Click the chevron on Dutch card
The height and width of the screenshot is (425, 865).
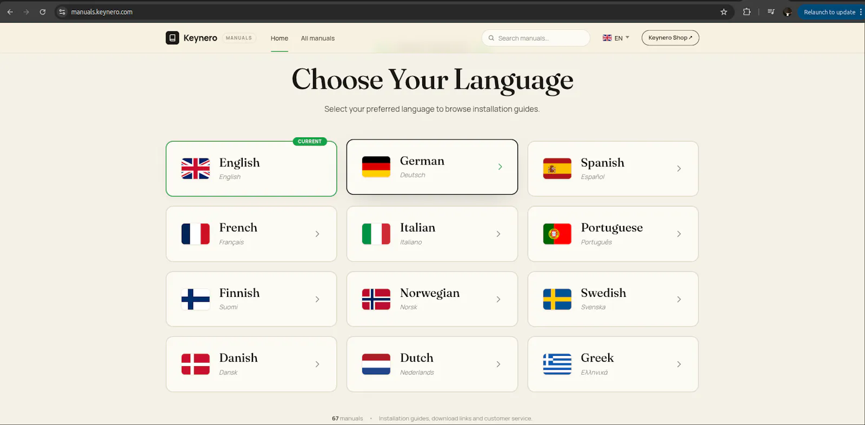click(x=498, y=364)
